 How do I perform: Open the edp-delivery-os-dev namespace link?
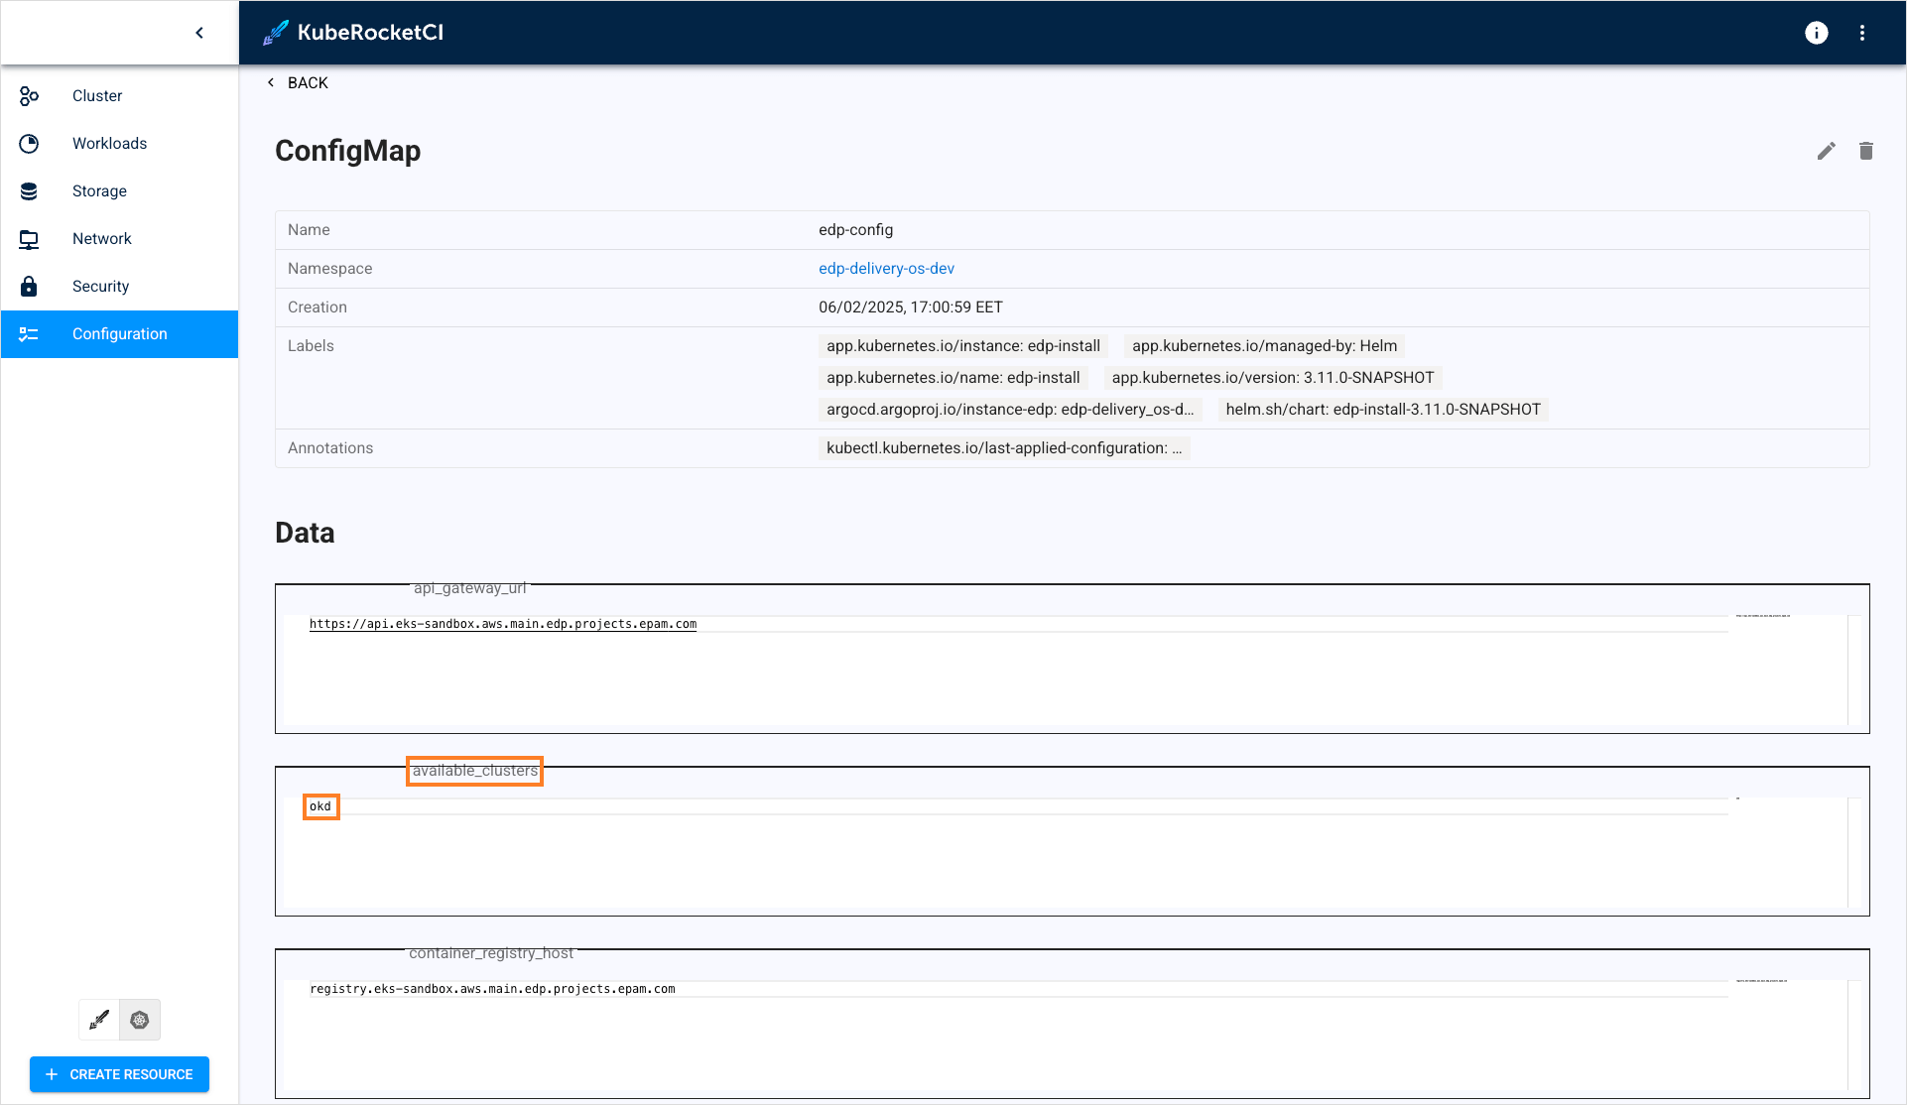pos(886,268)
